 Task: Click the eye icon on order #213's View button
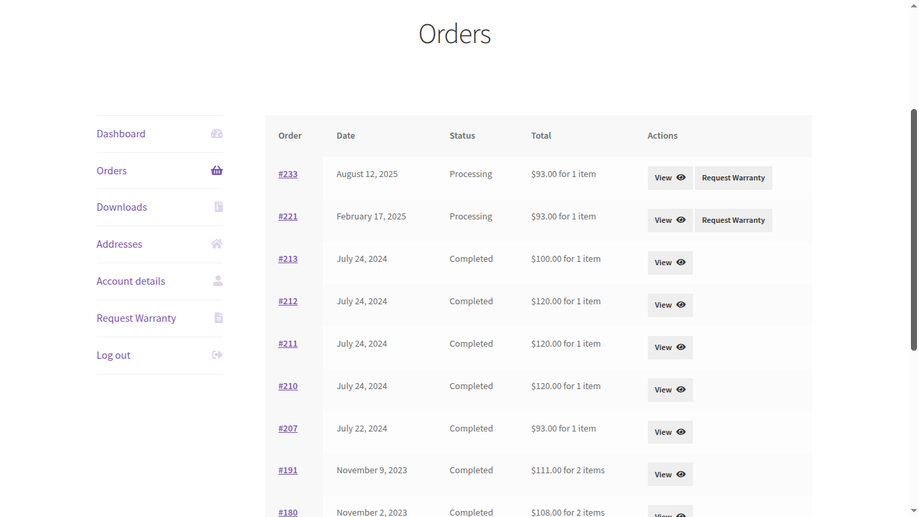click(681, 263)
